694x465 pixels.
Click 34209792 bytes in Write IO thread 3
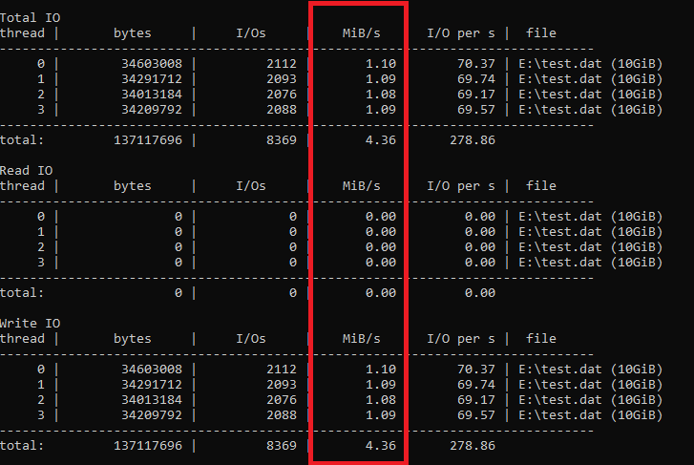[152, 415]
